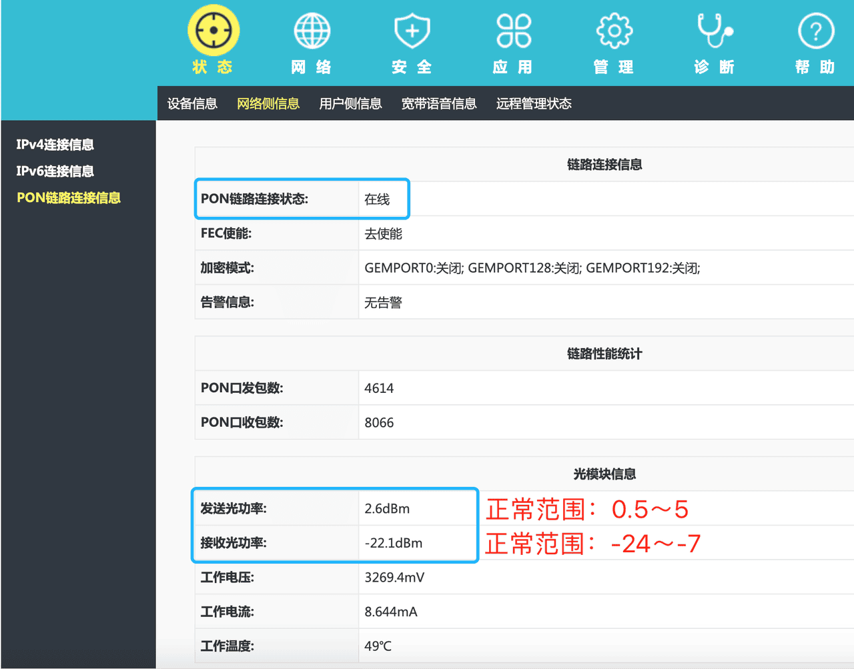The width and height of the screenshot is (854, 669).
Task: Click the 发送光功率 value 2.6dBm
Action: [387, 509]
